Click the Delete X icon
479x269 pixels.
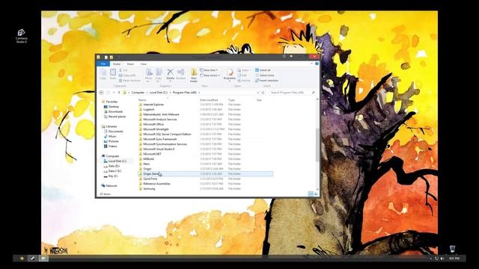(x=170, y=72)
